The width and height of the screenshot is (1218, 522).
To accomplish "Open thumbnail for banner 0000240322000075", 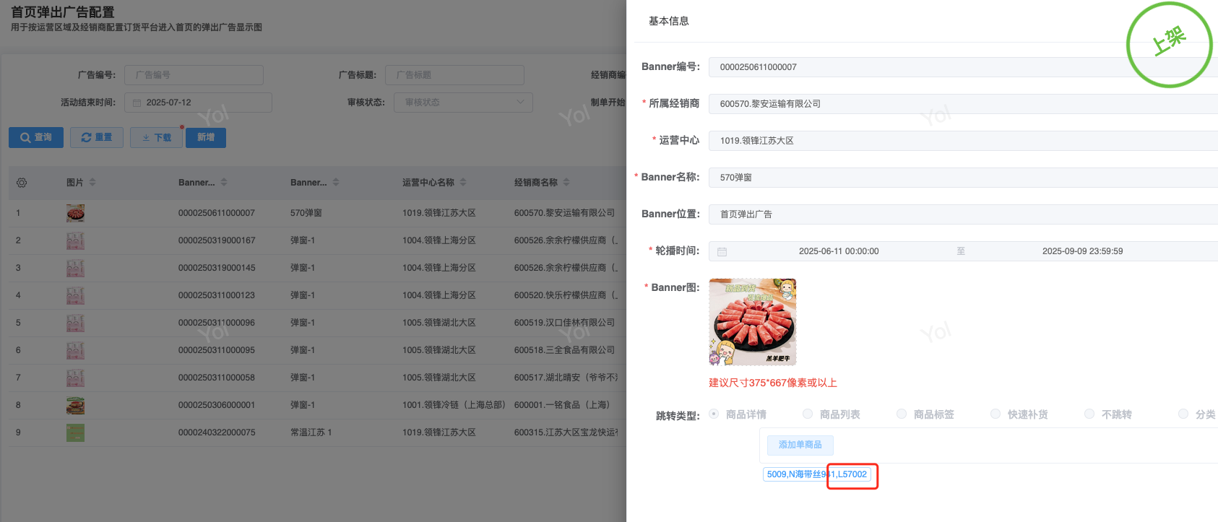I will coord(75,432).
